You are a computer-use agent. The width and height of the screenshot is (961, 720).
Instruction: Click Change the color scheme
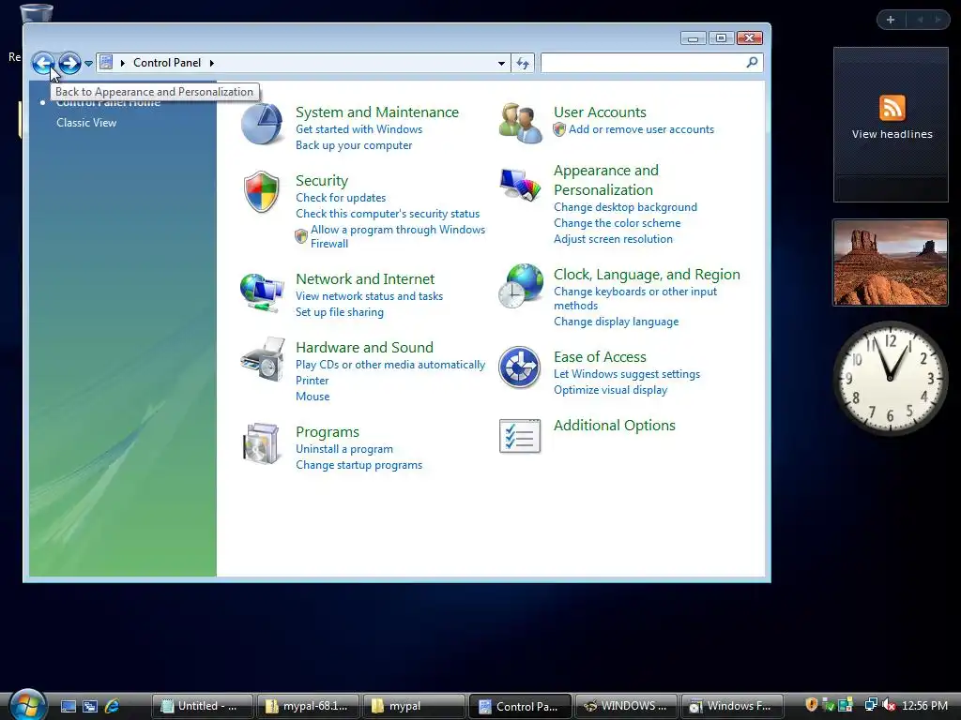(618, 223)
